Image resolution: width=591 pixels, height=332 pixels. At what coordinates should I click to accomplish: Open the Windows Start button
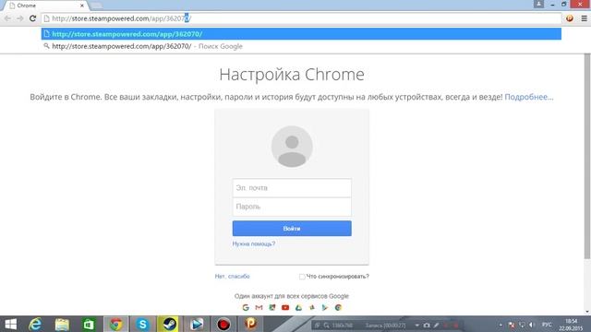click(x=10, y=324)
